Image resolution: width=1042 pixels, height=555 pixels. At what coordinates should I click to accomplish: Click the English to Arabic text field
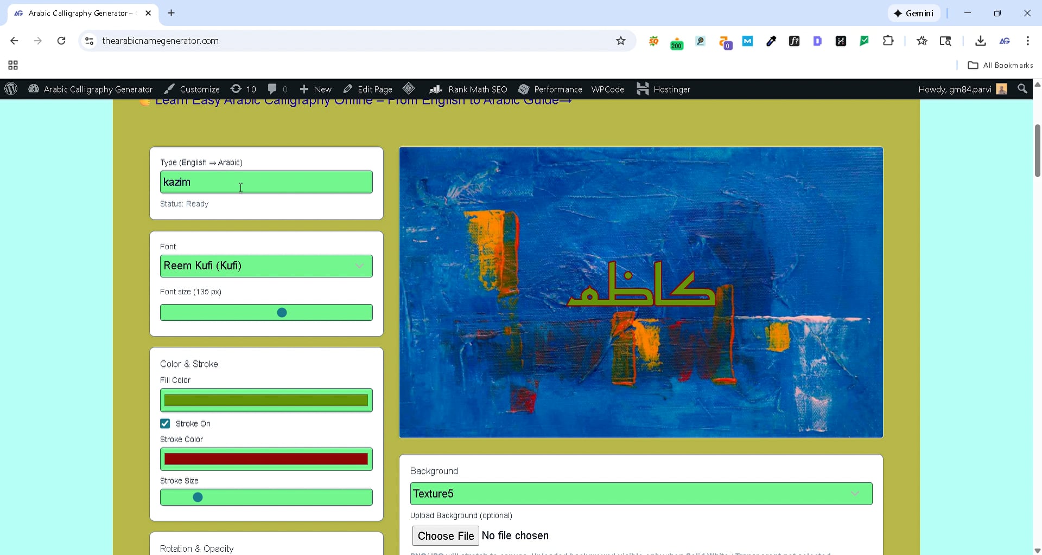click(266, 182)
